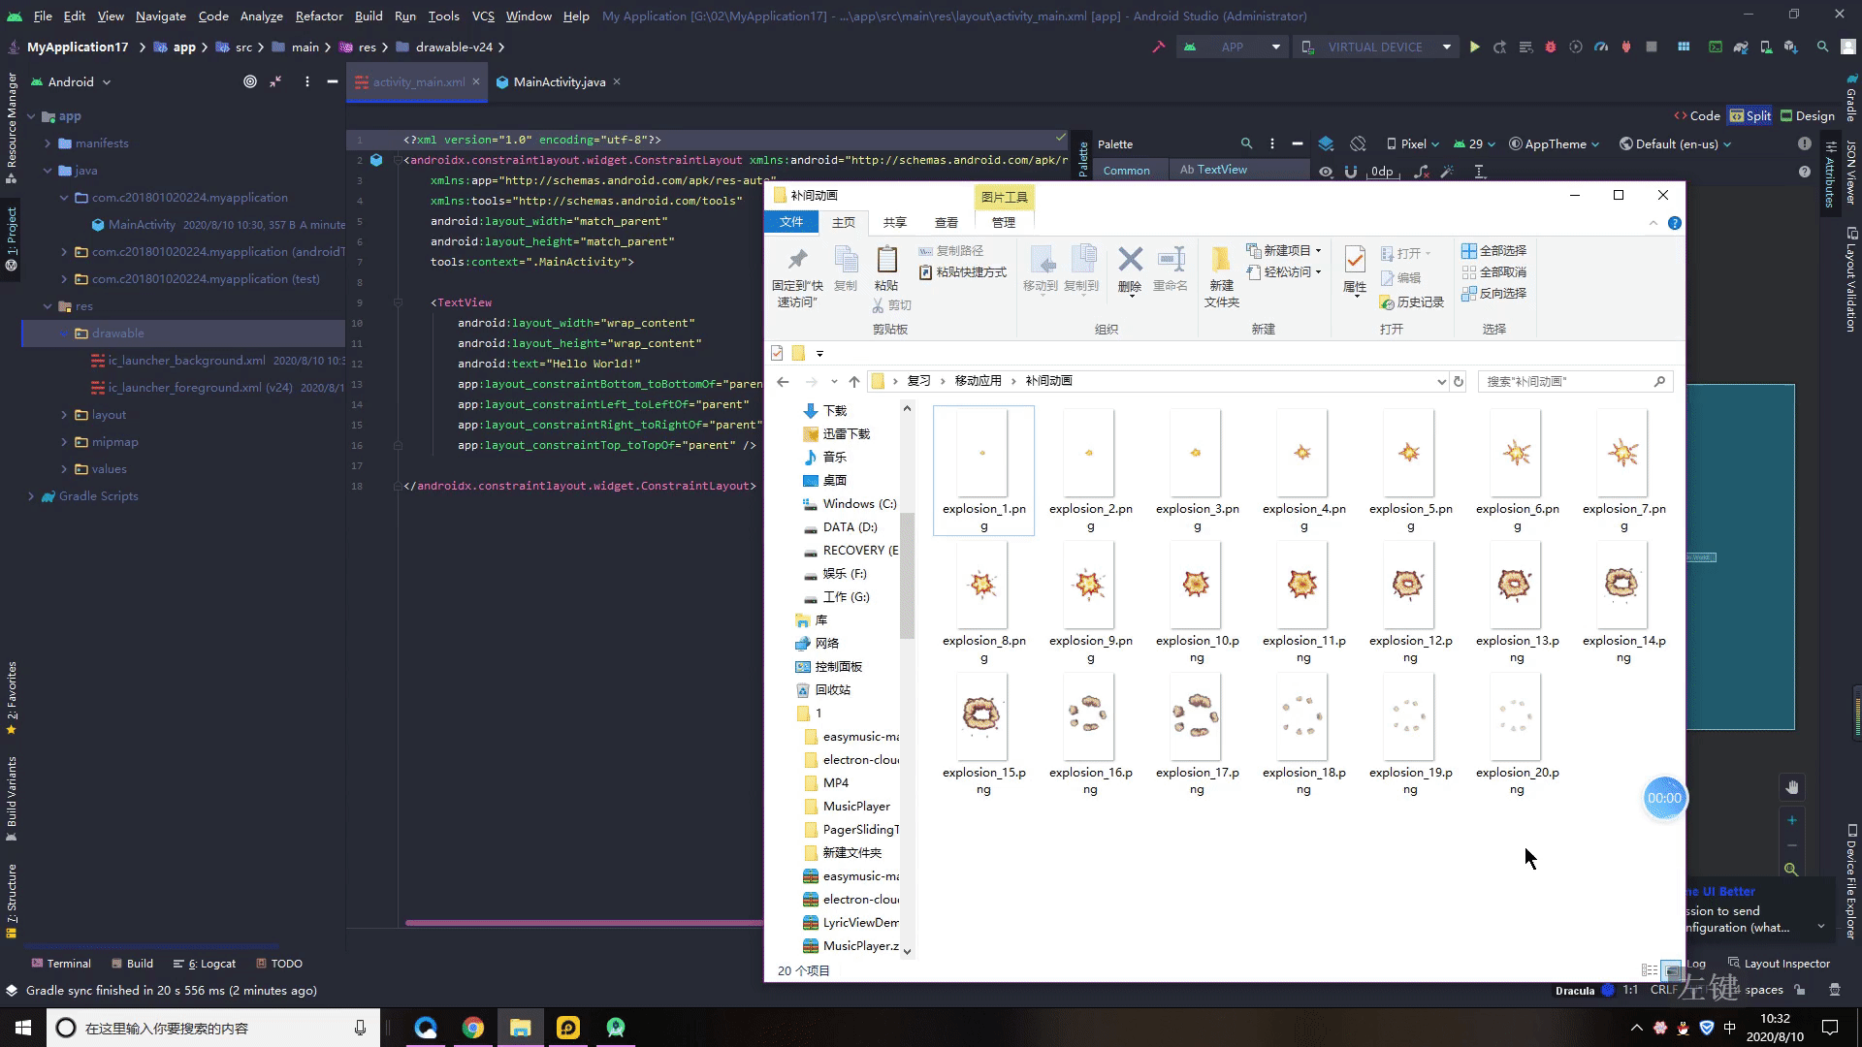Open the AVD Manager icon in toolbar
Viewport: 1862px width, 1047px height.
[1766, 47]
